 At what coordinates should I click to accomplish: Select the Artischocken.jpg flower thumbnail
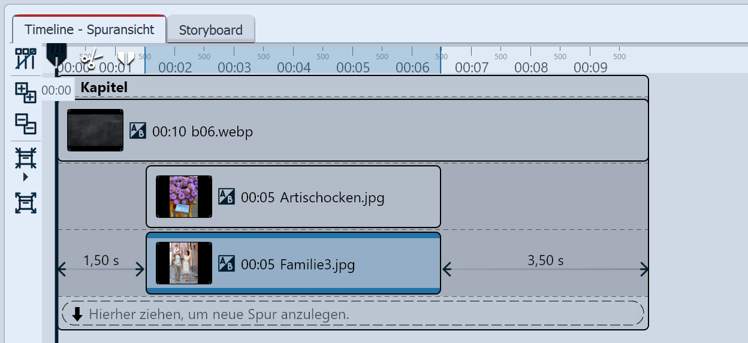click(x=183, y=196)
